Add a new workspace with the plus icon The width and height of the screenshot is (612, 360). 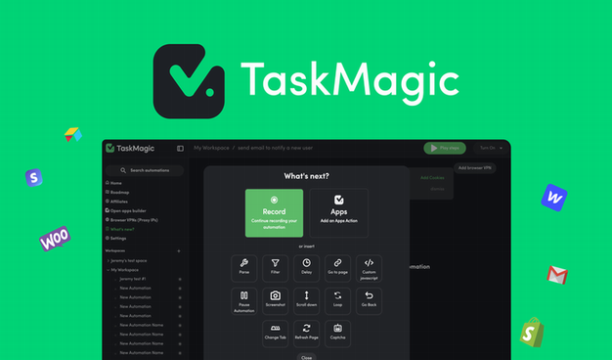pos(179,251)
